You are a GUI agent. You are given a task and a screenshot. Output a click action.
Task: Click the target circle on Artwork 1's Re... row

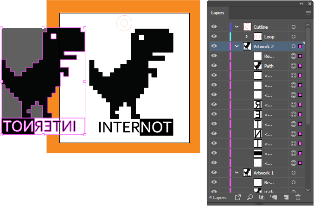[294, 182]
